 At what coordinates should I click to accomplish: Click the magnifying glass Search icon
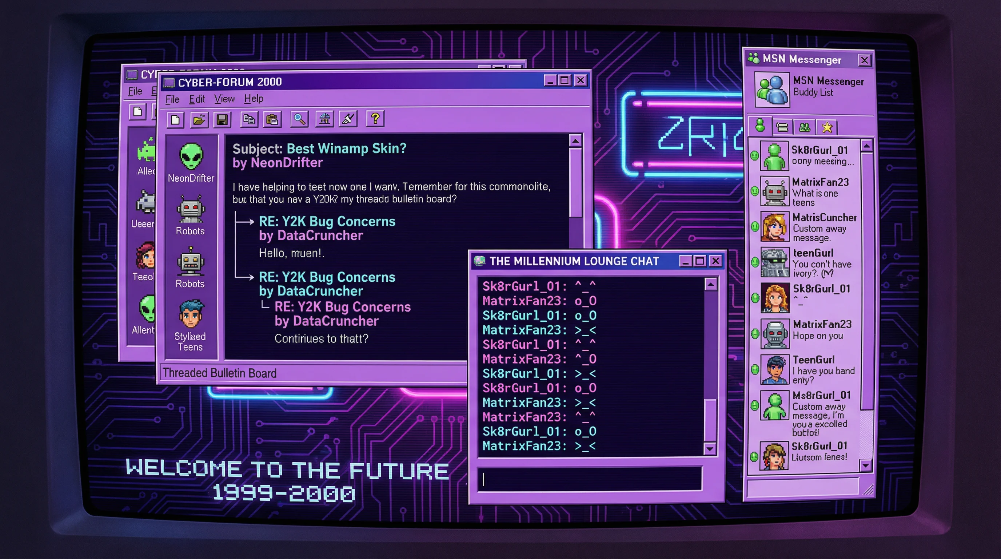pos(299,119)
